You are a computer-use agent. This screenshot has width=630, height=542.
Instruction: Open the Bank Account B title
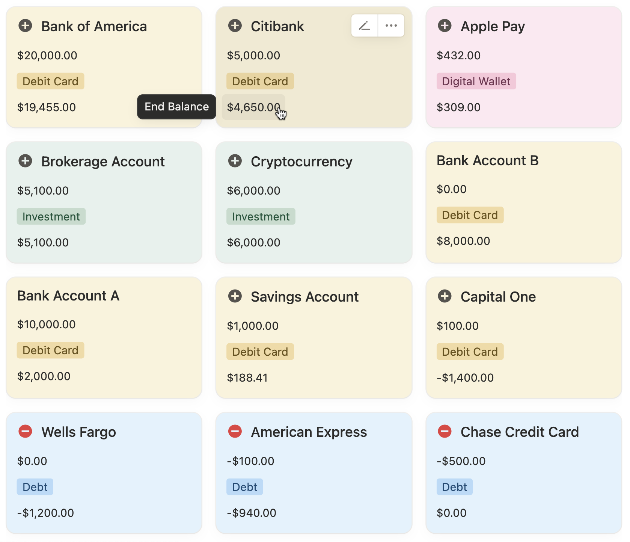487,160
